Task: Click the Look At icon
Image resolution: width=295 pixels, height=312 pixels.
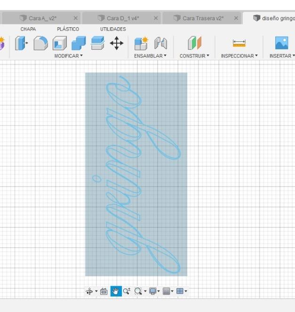Action: (x=104, y=291)
